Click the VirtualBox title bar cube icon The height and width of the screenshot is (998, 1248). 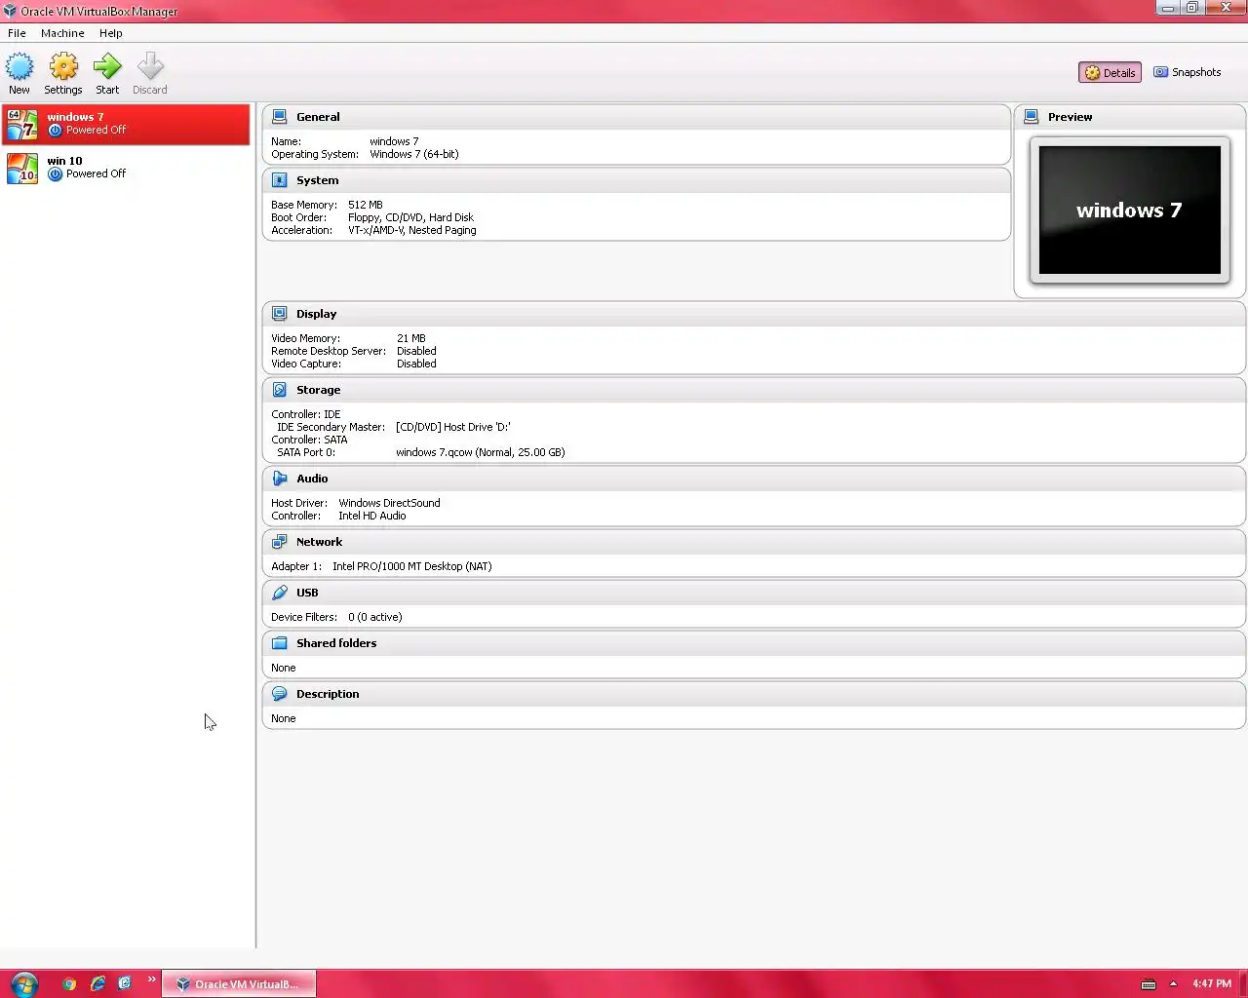click(x=10, y=11)
